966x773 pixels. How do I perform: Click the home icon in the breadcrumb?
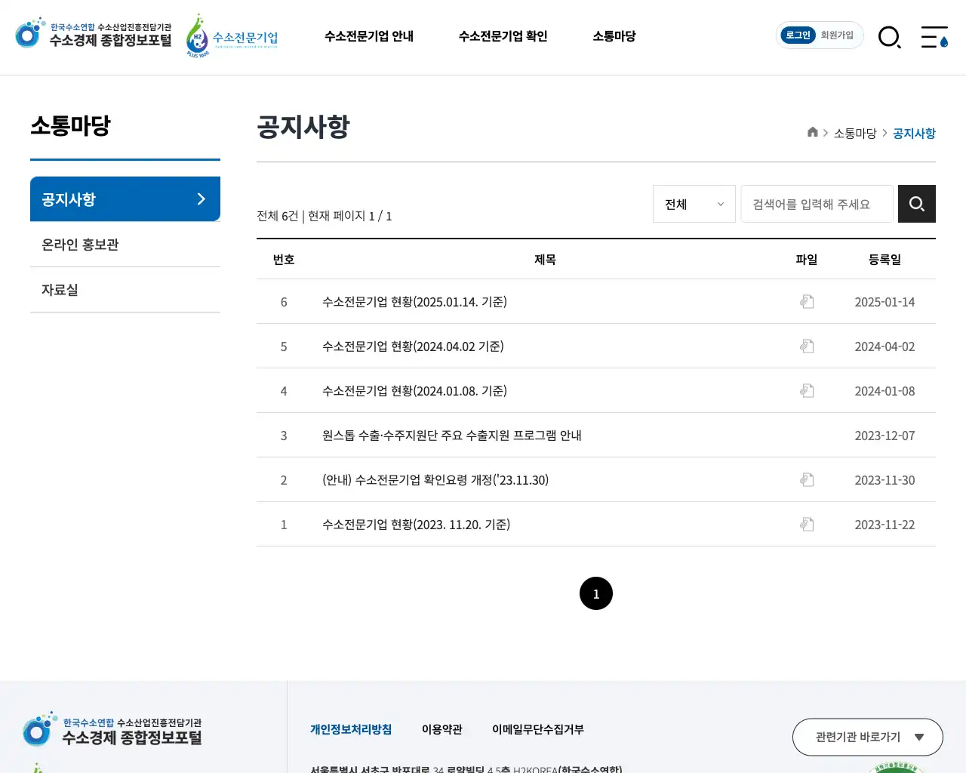[x=812, y=132]
